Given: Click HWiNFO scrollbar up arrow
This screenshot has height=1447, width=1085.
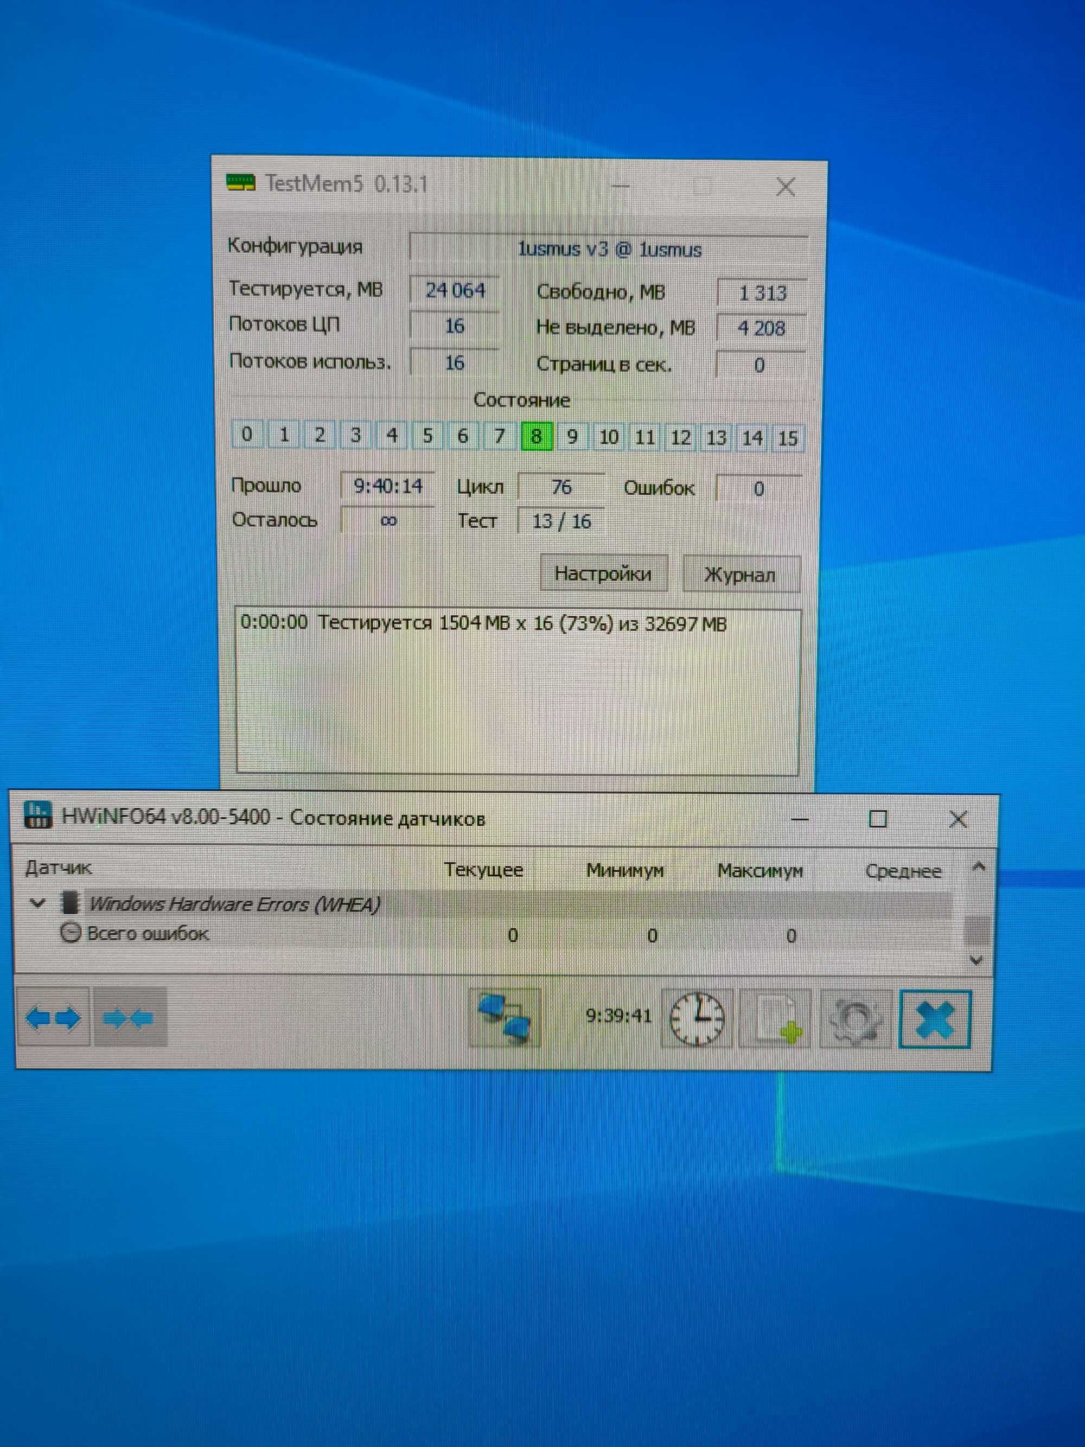Looking at the screenshot, I should [978, 868].
